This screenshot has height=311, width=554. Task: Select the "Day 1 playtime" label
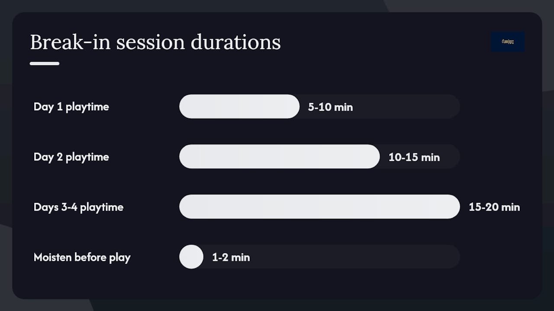[x=71, y=107]
